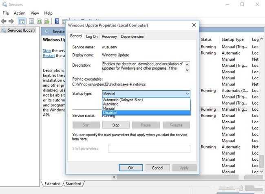Click services list scroll-up arrow

[261, 39]
